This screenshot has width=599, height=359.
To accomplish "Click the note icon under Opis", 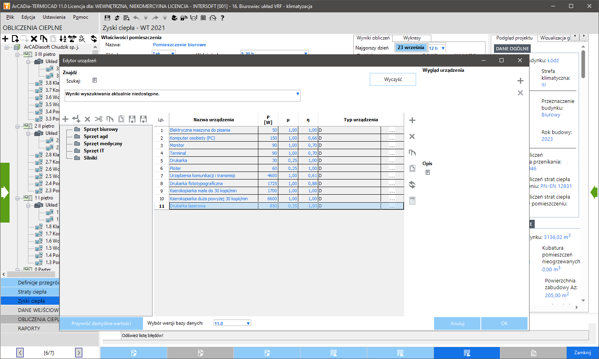I will [x=428, y=172].
